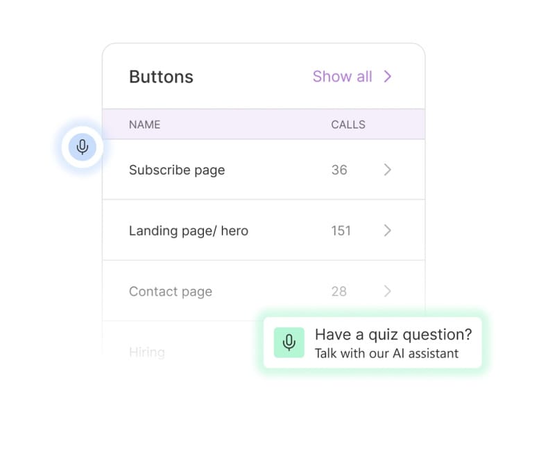Viewport: 555px width, 460px height.
Task: Click the blue circular microphone button
Action: click(82, 147)
